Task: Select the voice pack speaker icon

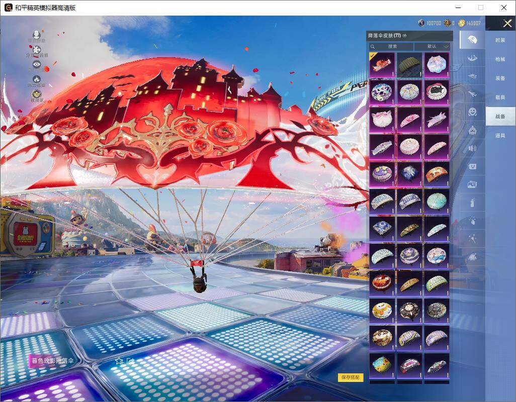Action: (x=472, y=148)
